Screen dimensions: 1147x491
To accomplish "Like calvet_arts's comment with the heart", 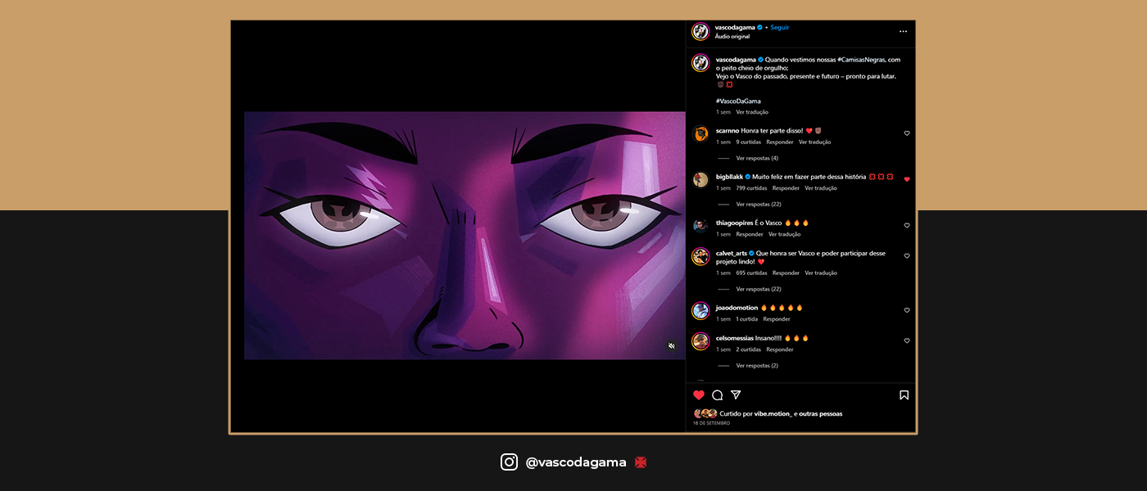I will (907, 256).
